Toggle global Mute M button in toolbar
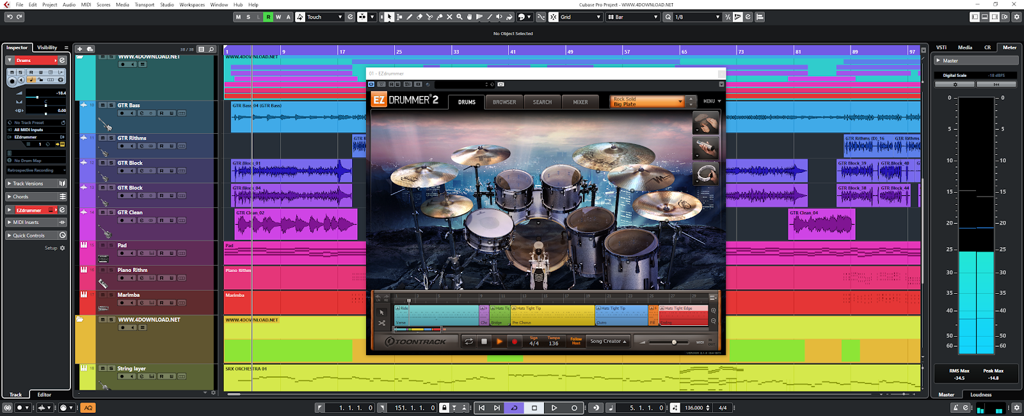The height and width of the screenshot is (416, 1024). (x=239, y=17)
